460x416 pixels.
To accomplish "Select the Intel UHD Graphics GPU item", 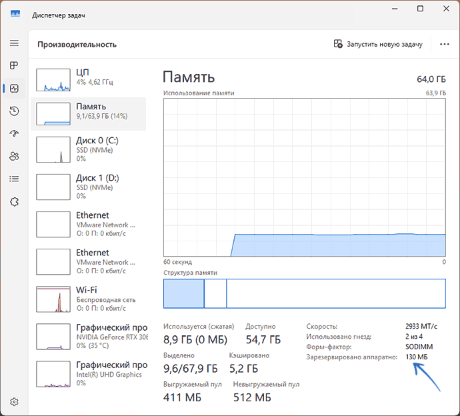I will [x=88, y=373].
